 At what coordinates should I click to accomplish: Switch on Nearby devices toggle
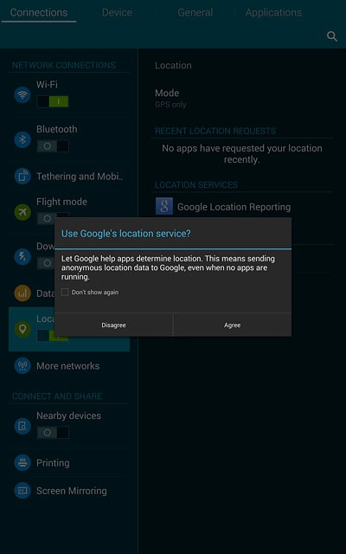pyautogui.click(x=53, y=433)
